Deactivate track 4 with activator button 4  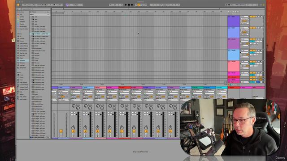point(85,131)
